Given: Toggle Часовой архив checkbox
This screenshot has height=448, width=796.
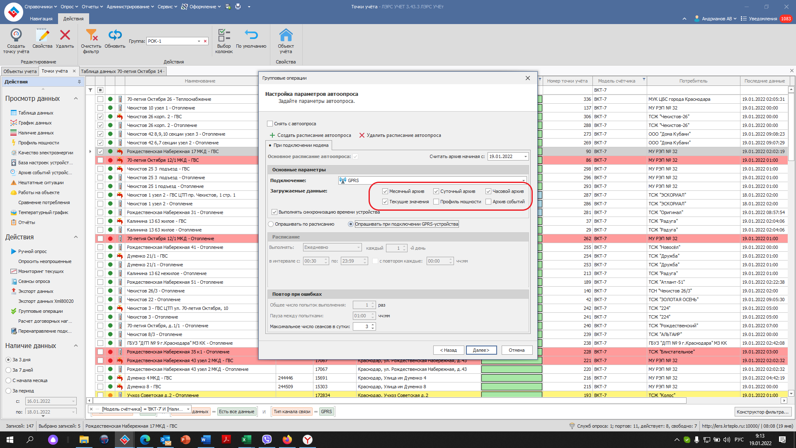Looking at the screenshot, I should tap(488, 191).
